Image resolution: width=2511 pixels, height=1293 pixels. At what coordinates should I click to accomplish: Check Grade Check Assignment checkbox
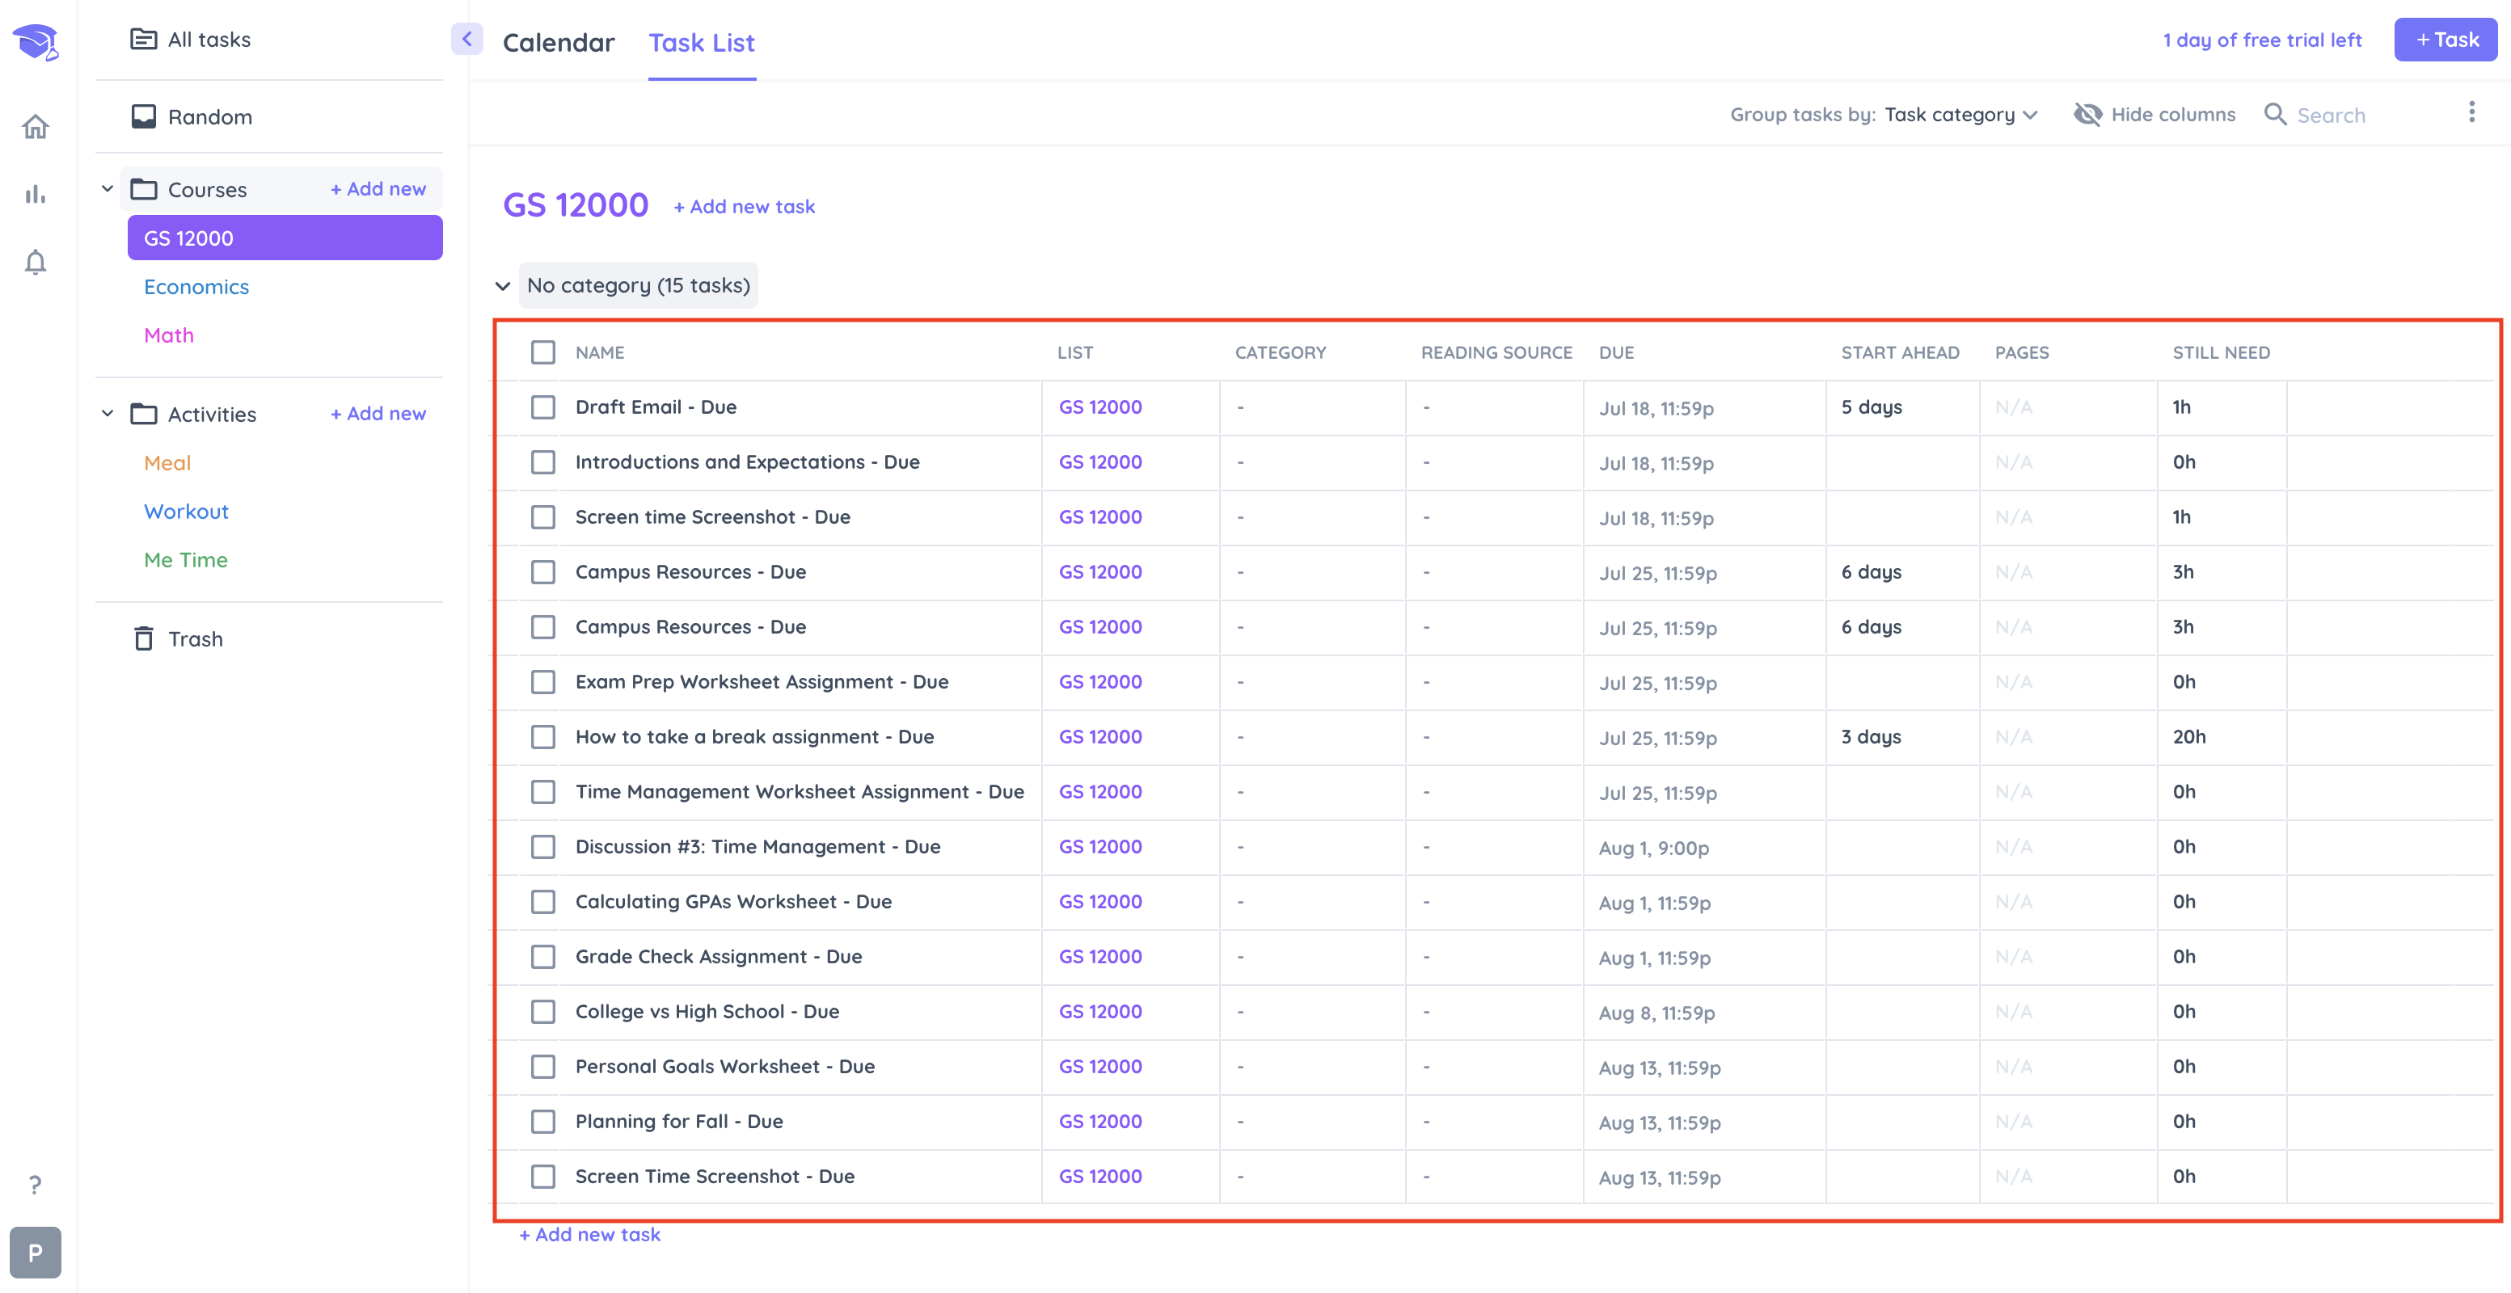[x=543, y=957]
